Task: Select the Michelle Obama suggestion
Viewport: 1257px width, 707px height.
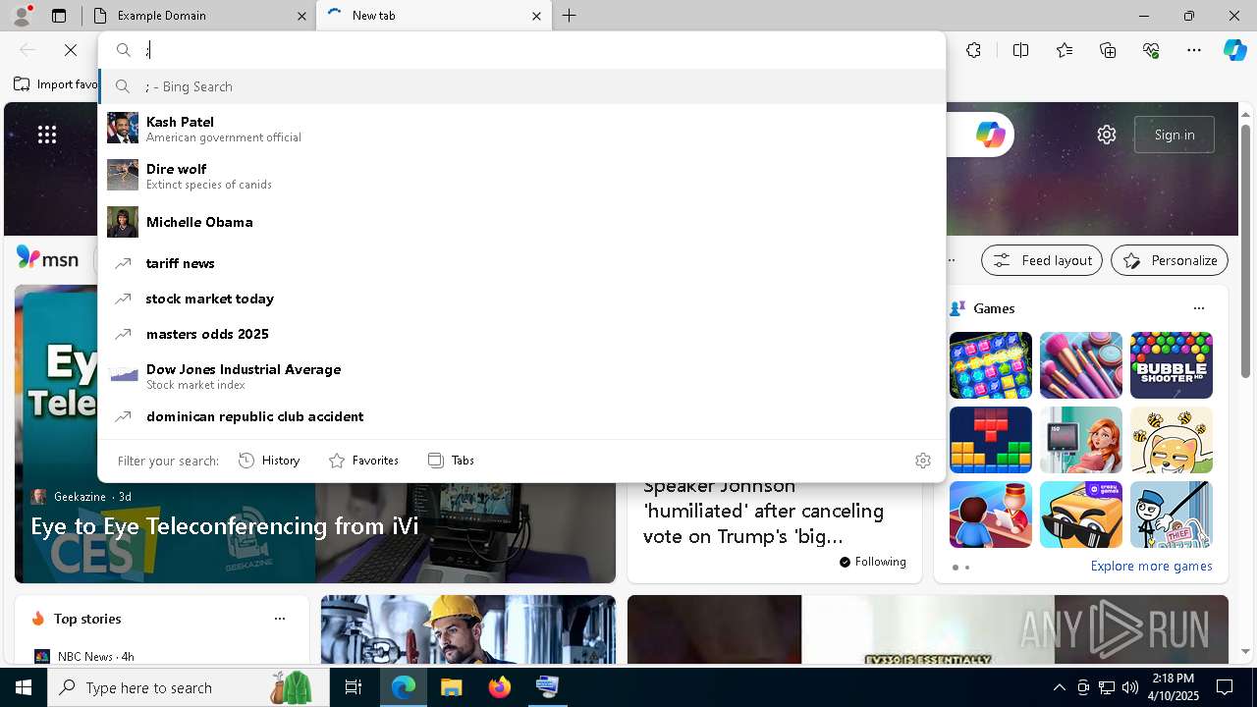Action: click(x=521, y=222)
